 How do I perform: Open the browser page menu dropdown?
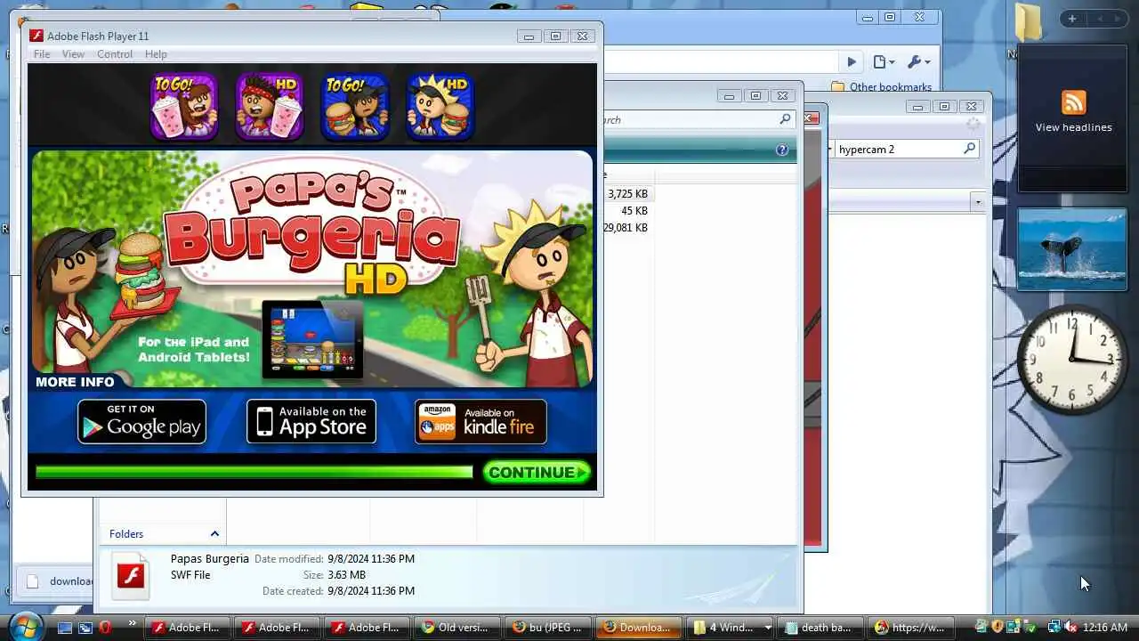(884, 61)
